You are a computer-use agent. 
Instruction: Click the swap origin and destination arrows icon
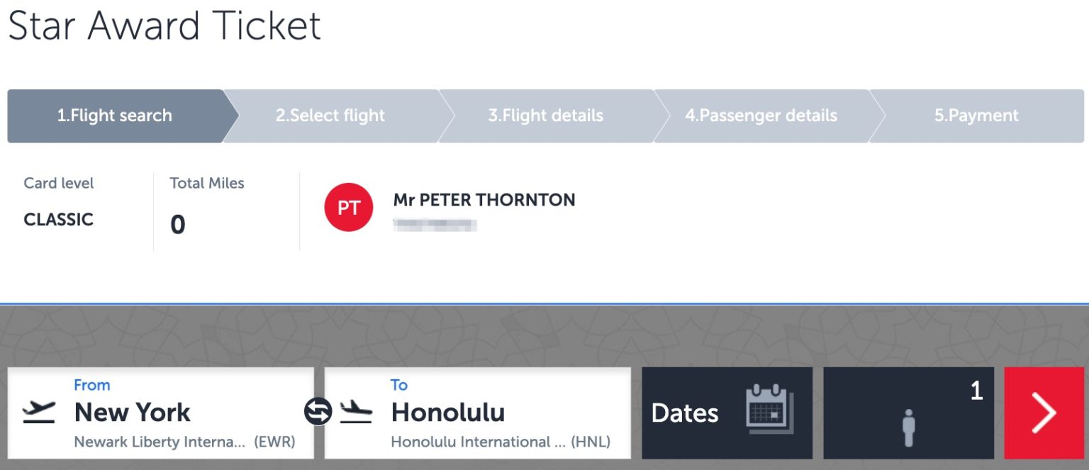pyautogui.click(x=318, y=411)
